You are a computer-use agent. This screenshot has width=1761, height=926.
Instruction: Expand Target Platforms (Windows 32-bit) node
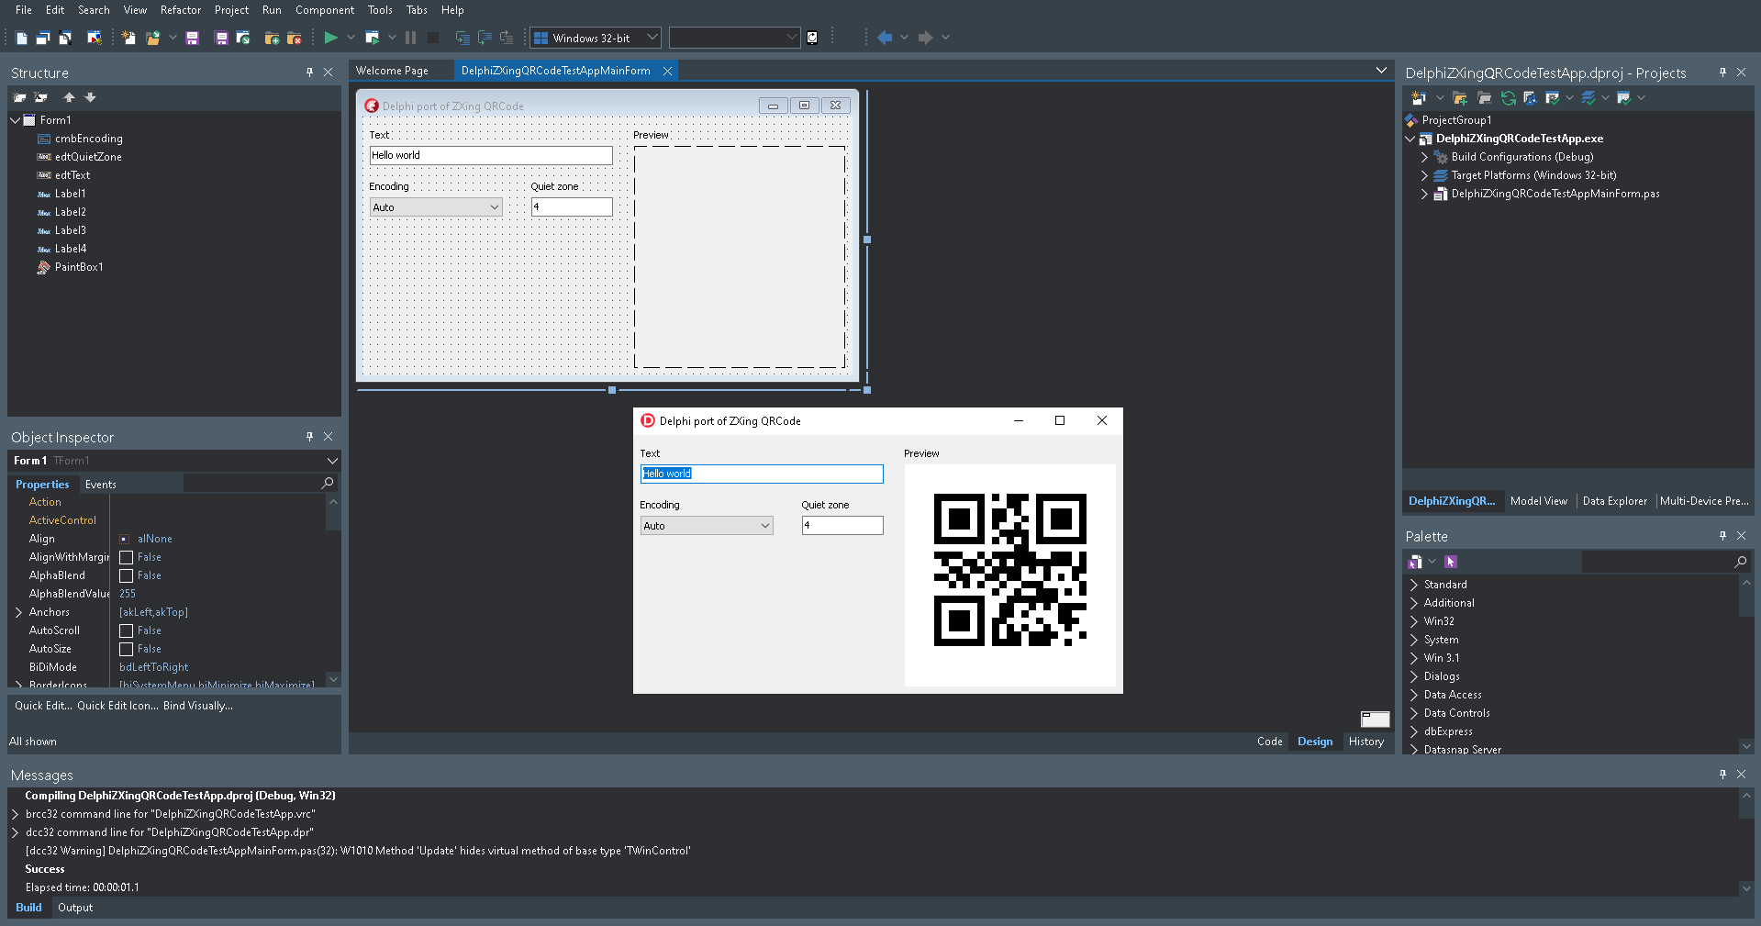[x=1424, y=175]
